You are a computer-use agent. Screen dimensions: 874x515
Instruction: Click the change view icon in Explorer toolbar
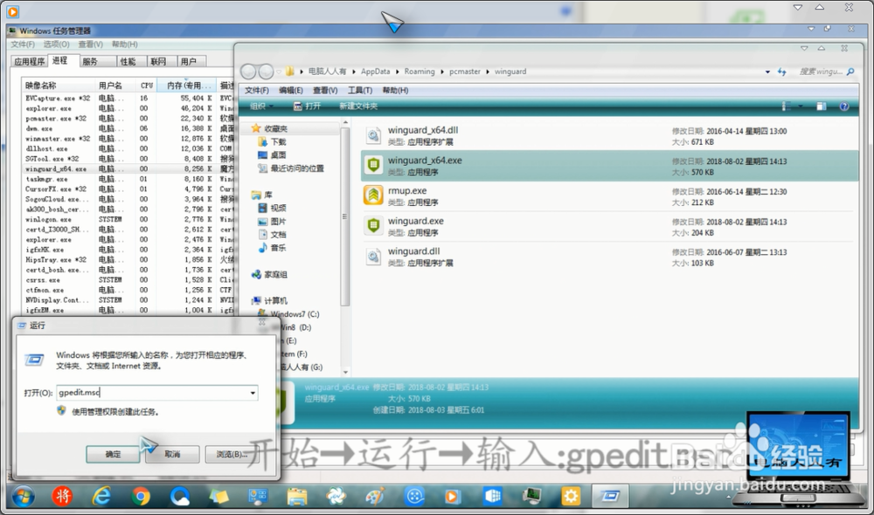786,106
